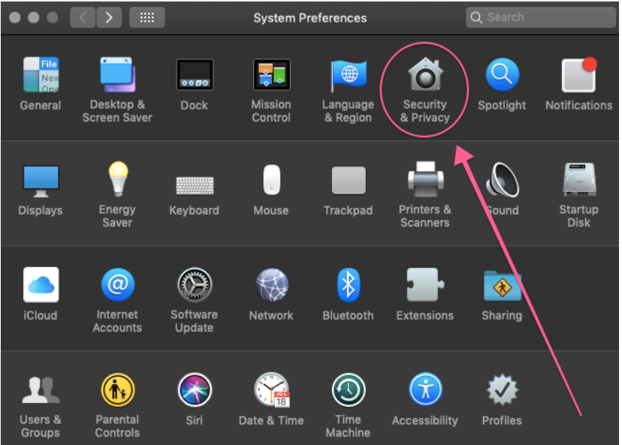Click the forward navigation arrow button

[x=109, y=17]
